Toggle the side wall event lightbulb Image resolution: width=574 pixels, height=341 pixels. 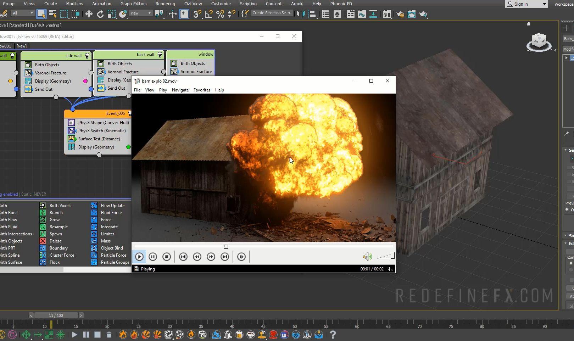coord(87,56)
